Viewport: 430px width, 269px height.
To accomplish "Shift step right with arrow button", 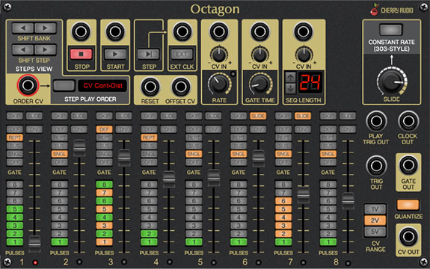I will point(46,50).
